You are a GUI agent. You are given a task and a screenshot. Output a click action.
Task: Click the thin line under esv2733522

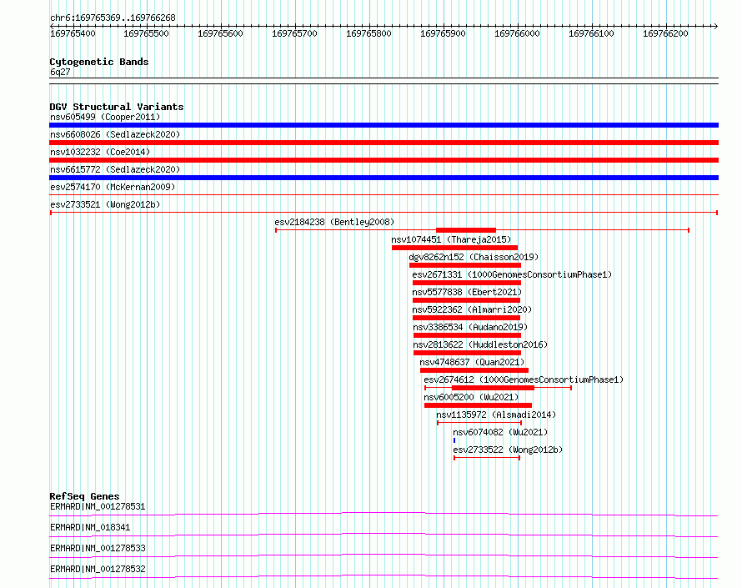pyautogui.click(x=487, y=458)
